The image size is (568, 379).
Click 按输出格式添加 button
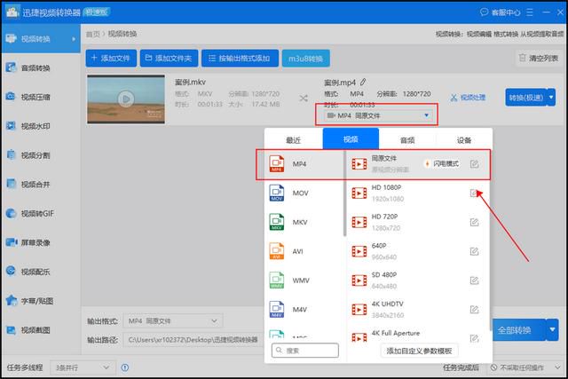click(240, 58)
